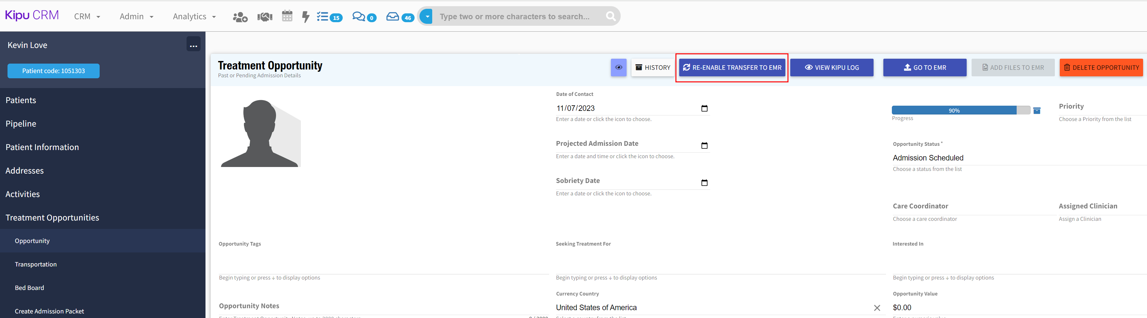1147x318 pixels.
Task: Click the magnifying glass search icon
Action: click(611, 16)
